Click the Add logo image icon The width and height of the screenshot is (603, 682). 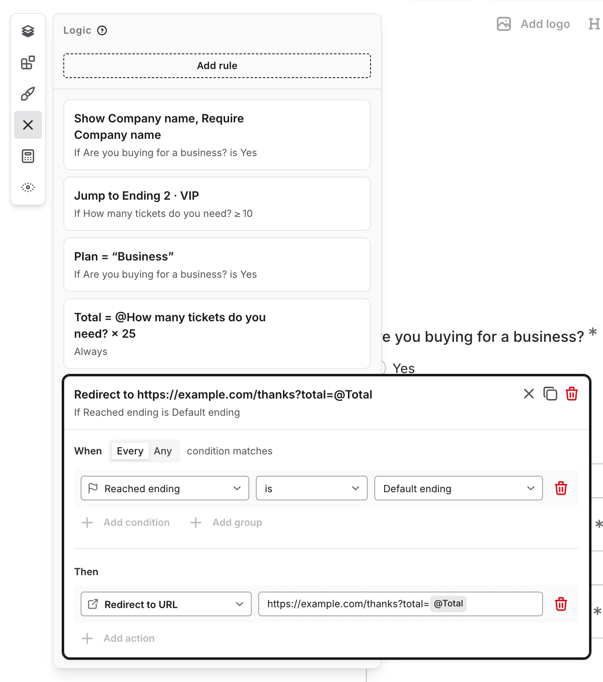[x=504, y=24]
